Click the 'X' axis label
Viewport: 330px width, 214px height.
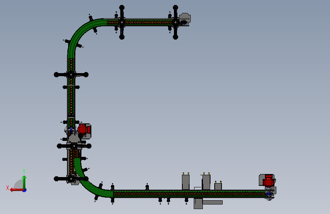click(x=8, y=188)
